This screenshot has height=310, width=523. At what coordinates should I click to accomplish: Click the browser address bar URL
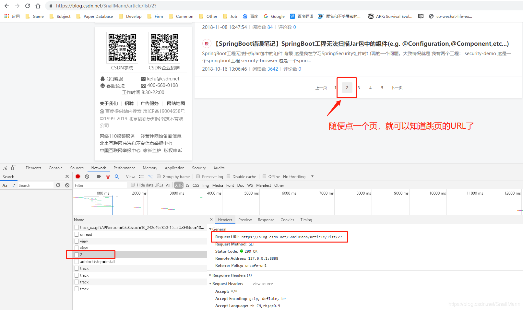tap(106, 6)
